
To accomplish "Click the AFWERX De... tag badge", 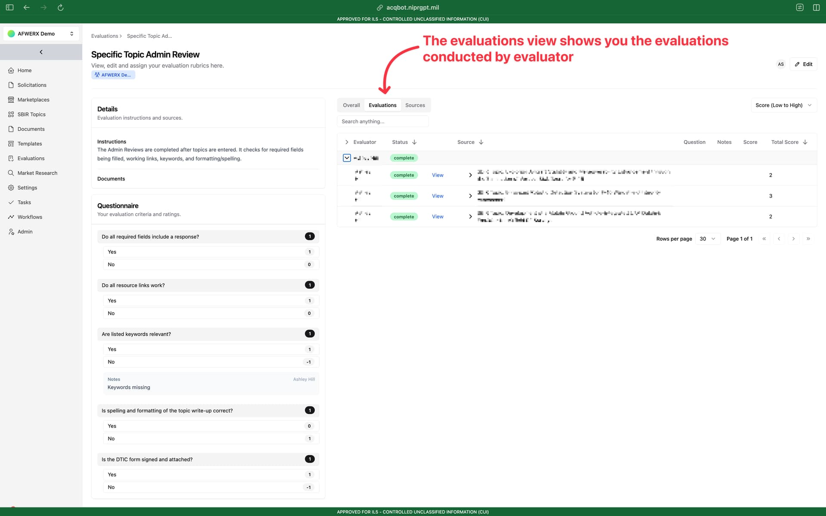I will point(113,75).
